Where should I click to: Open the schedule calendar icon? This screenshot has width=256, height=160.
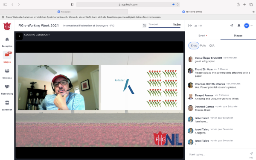pos(144,26)
